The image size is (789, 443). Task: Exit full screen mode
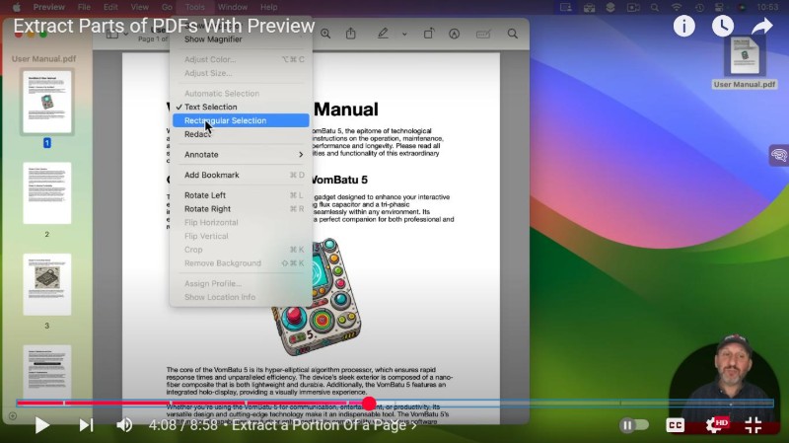[753, 425]
